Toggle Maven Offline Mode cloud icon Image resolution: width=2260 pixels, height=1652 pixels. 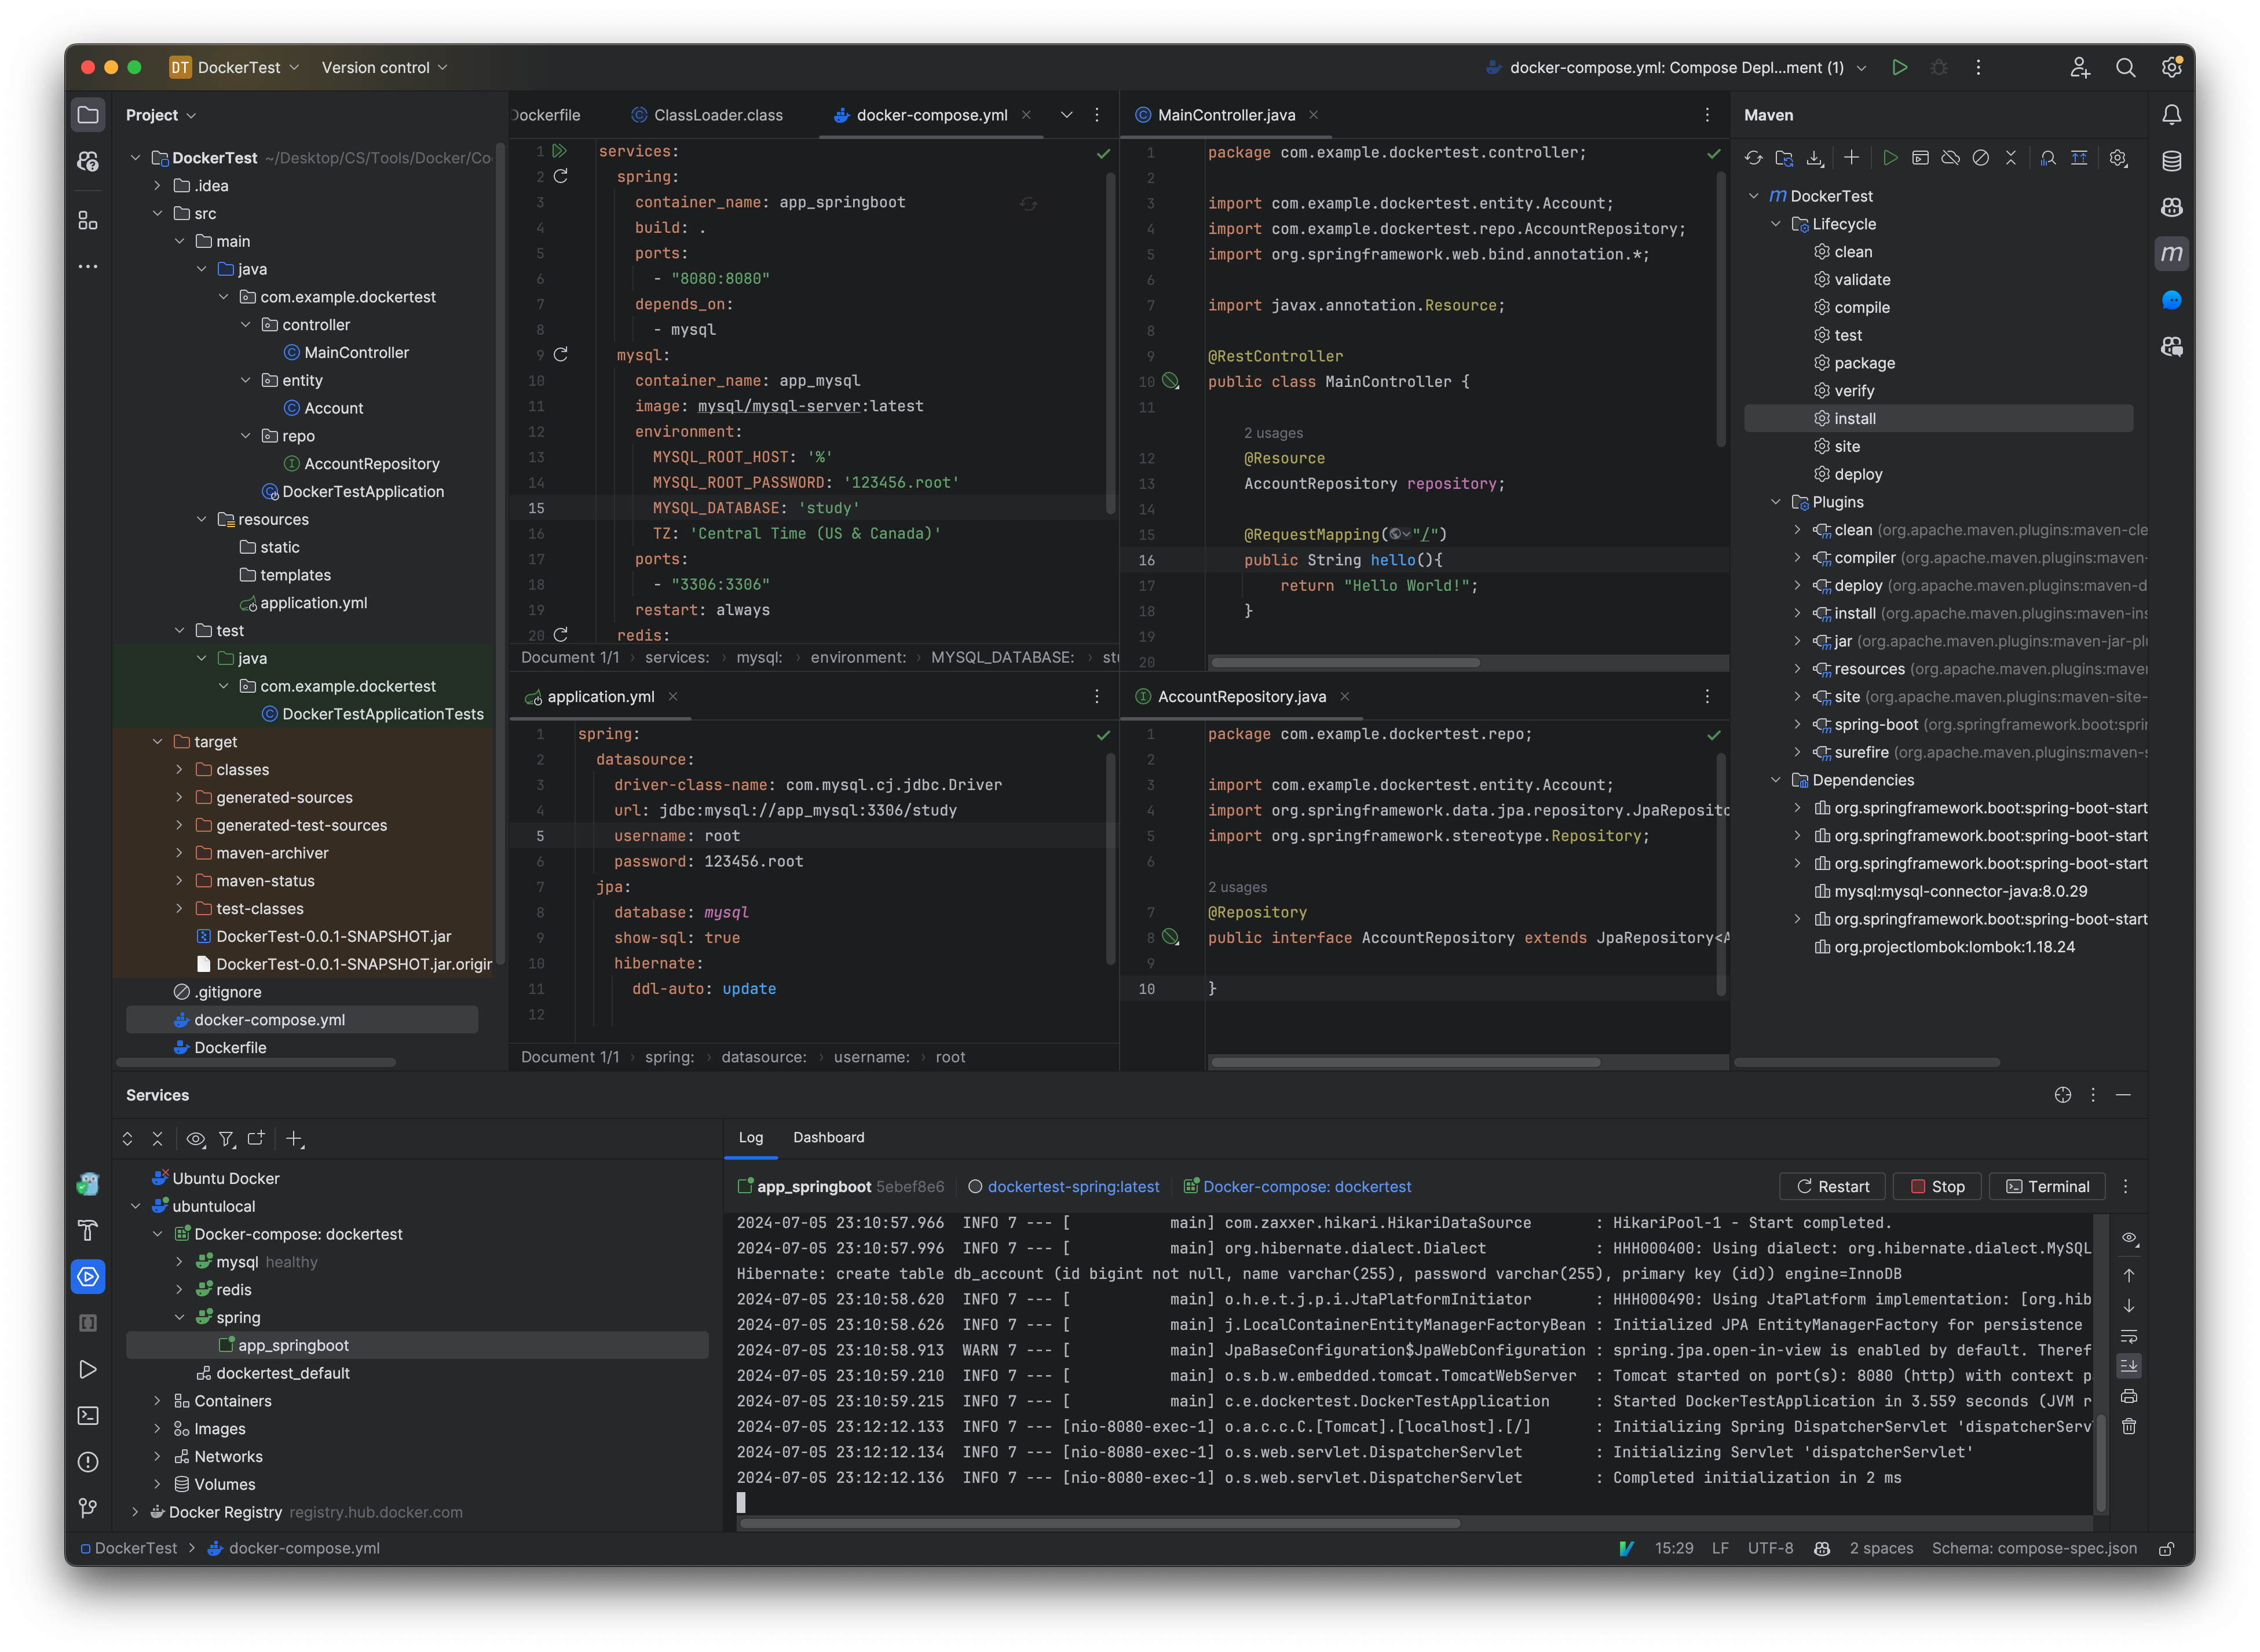click(x=1950, y=158)
